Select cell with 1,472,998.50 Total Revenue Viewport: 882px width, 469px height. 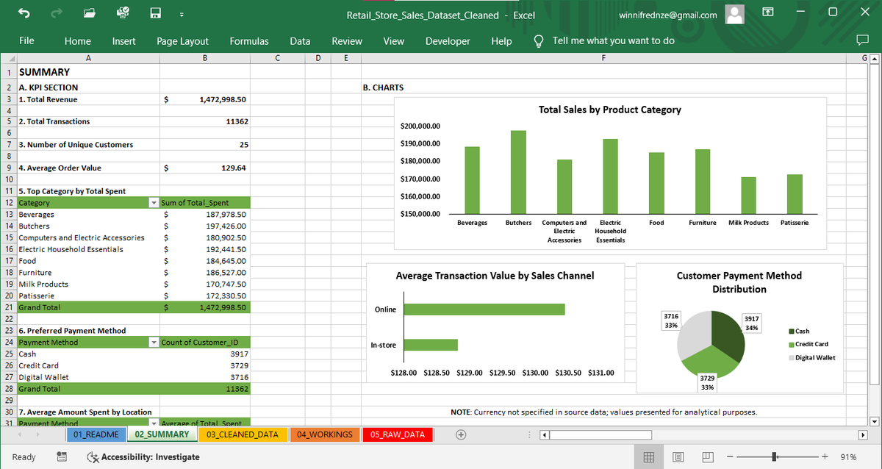[205, 99]
